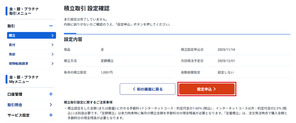
Task: Click the 取引 section header label
Action: coord(11,26)
